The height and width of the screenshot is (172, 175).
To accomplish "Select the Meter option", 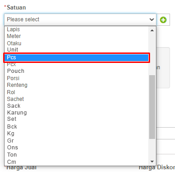I will coord(77,36).
